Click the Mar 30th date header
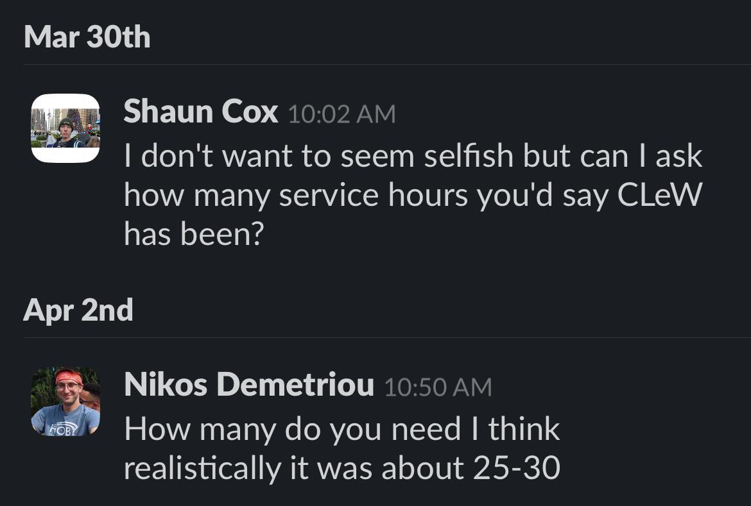The height and width of the screenshot is (506, 751). 87,37
